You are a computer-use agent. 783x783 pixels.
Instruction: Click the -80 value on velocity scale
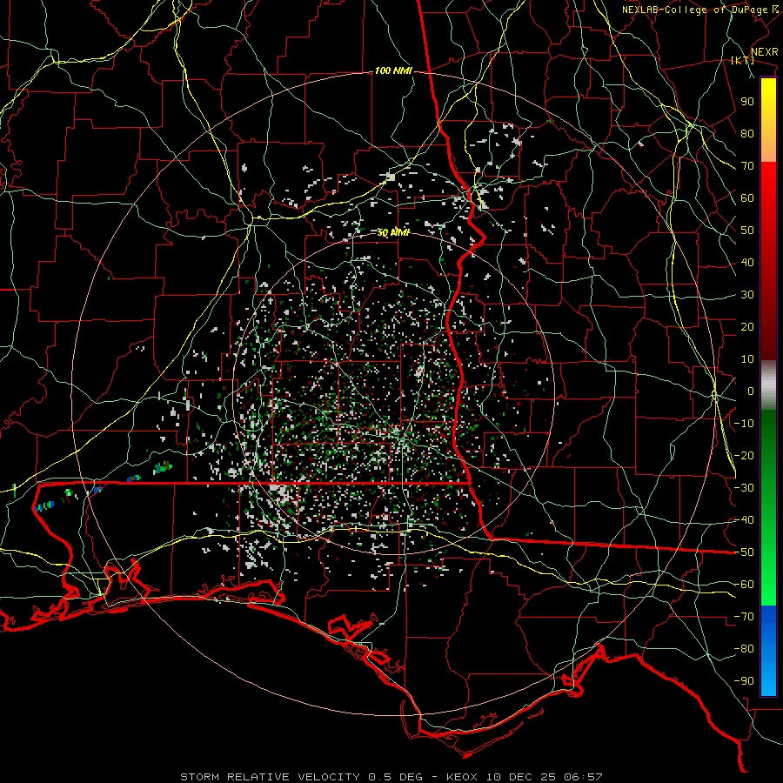click(744, 649)
